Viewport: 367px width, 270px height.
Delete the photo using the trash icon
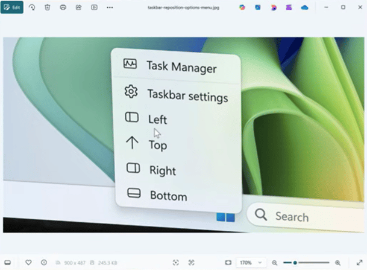47,7
